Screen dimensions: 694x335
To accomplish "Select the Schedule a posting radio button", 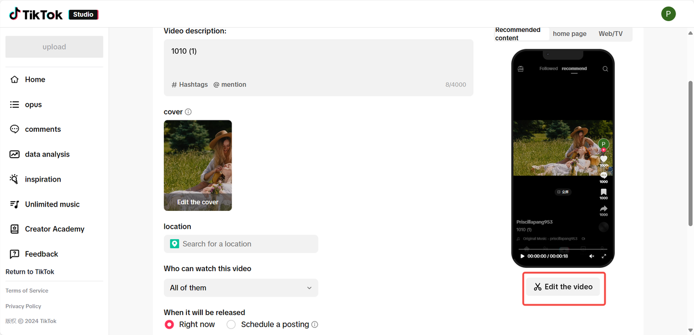I will point(231,325).
